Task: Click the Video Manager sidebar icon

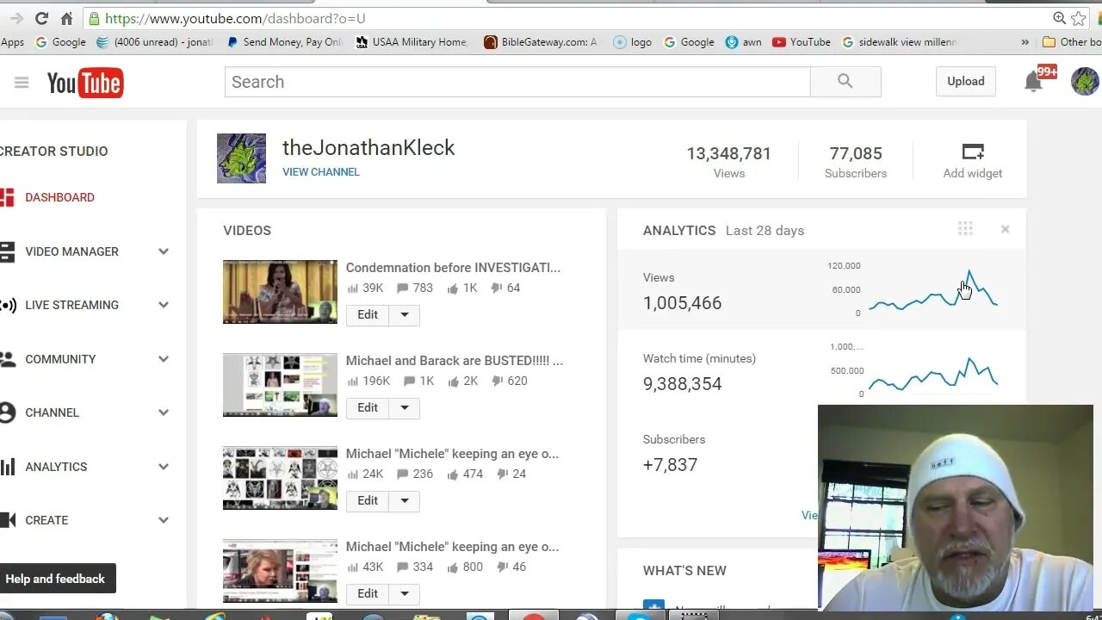Action: [x=7, y=251]
